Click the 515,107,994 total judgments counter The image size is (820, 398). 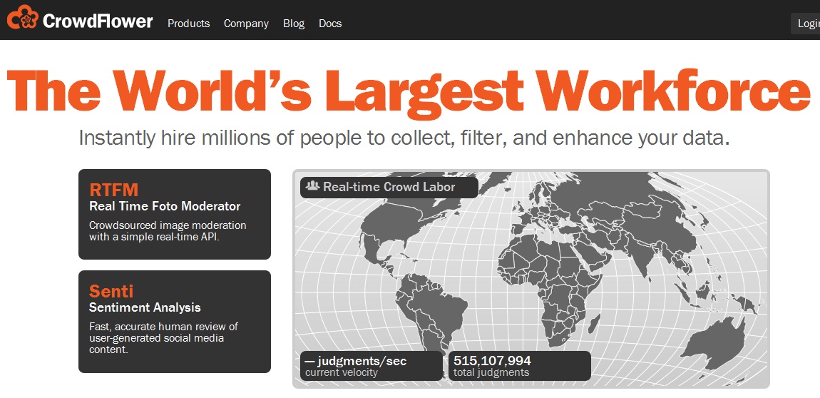coord(520,366)
